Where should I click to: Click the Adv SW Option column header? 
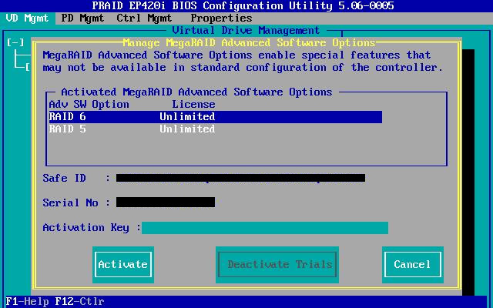[x=89, y=105]
